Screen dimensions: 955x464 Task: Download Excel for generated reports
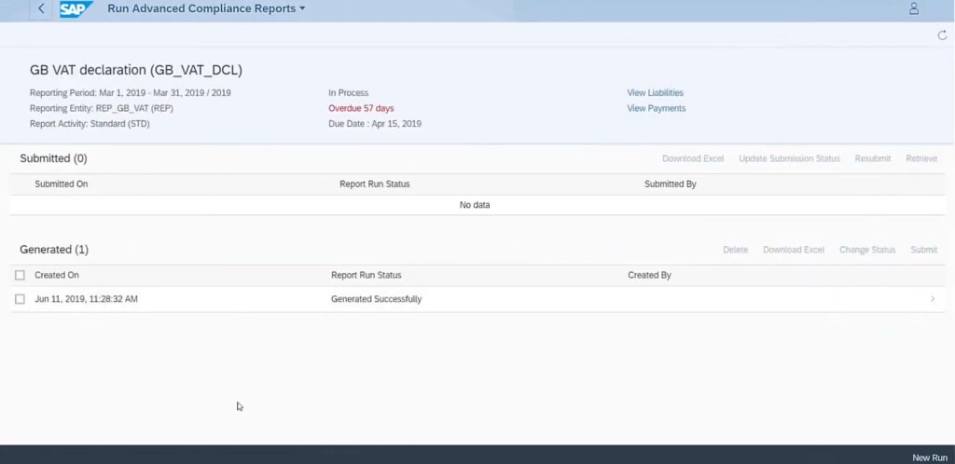793,250
